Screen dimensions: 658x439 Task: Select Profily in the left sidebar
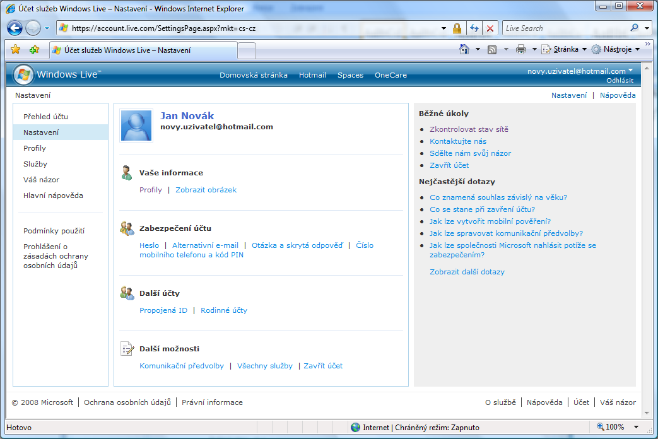point(35,148)
